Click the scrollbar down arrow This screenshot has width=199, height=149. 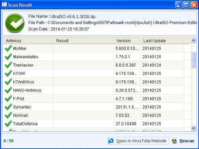pos(193,128)
